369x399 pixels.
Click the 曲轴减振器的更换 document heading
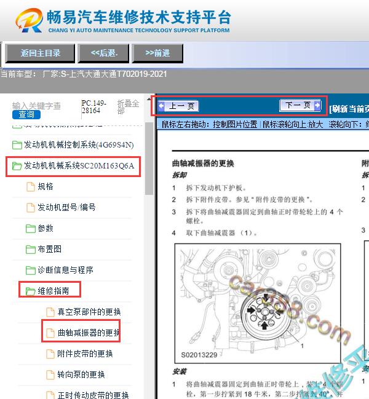pos(203,163)
